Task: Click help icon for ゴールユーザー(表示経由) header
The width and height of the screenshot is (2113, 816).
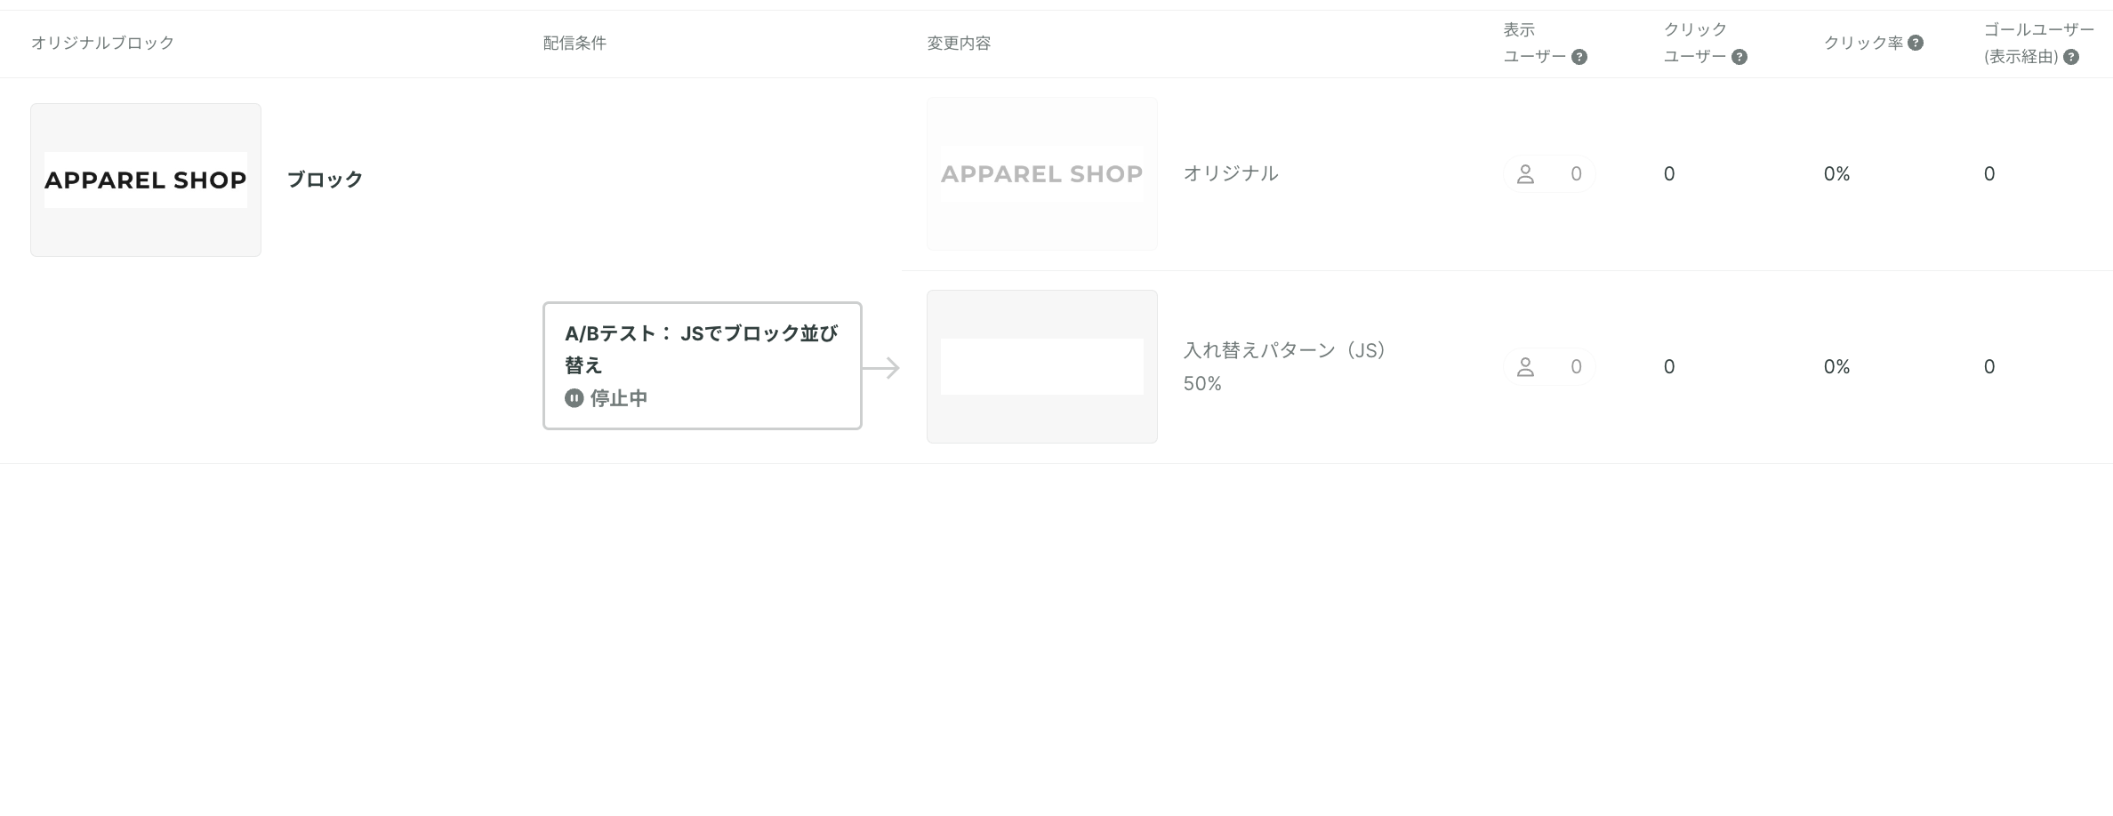Action: (x=2071, y=57)
